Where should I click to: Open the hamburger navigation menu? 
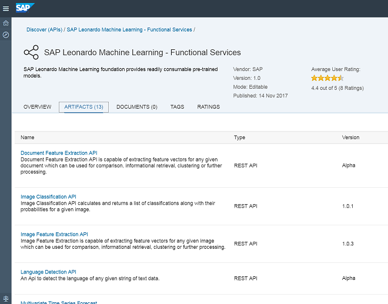pyautogui.click(x=6, y=9)
